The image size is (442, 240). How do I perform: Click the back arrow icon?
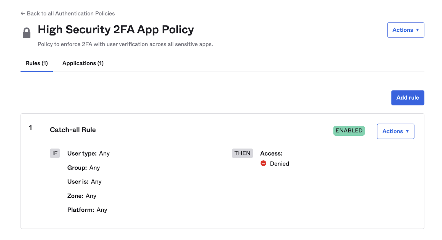click(x=23, y=13)
